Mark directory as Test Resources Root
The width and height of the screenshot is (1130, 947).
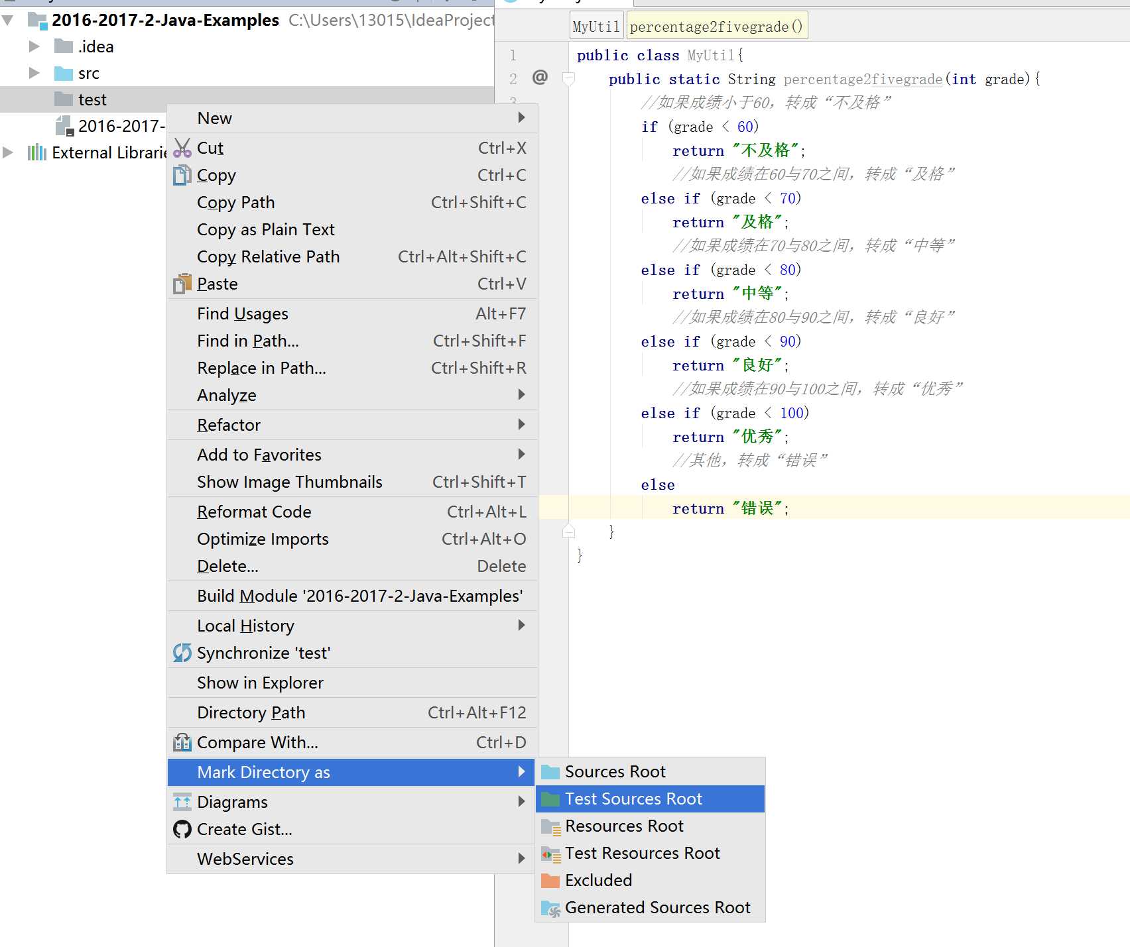click(650, 853)
